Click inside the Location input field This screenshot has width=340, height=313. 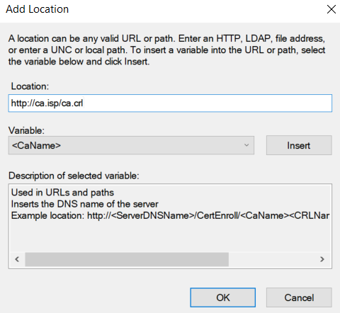pos(170,103)
